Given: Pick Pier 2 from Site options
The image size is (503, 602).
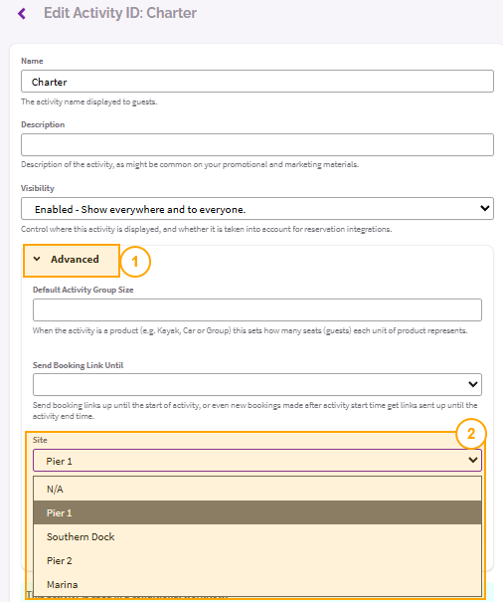Looking at the screenshot, I should (257, 560).
